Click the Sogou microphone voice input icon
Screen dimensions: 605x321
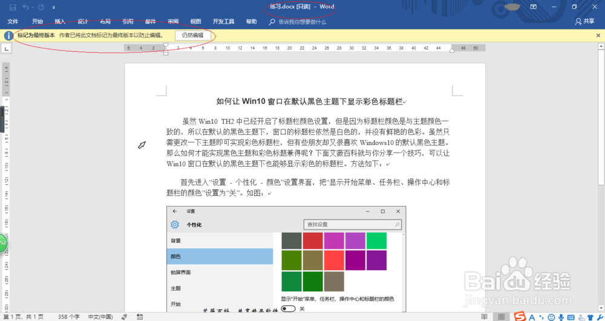click(x=561, y=317)
